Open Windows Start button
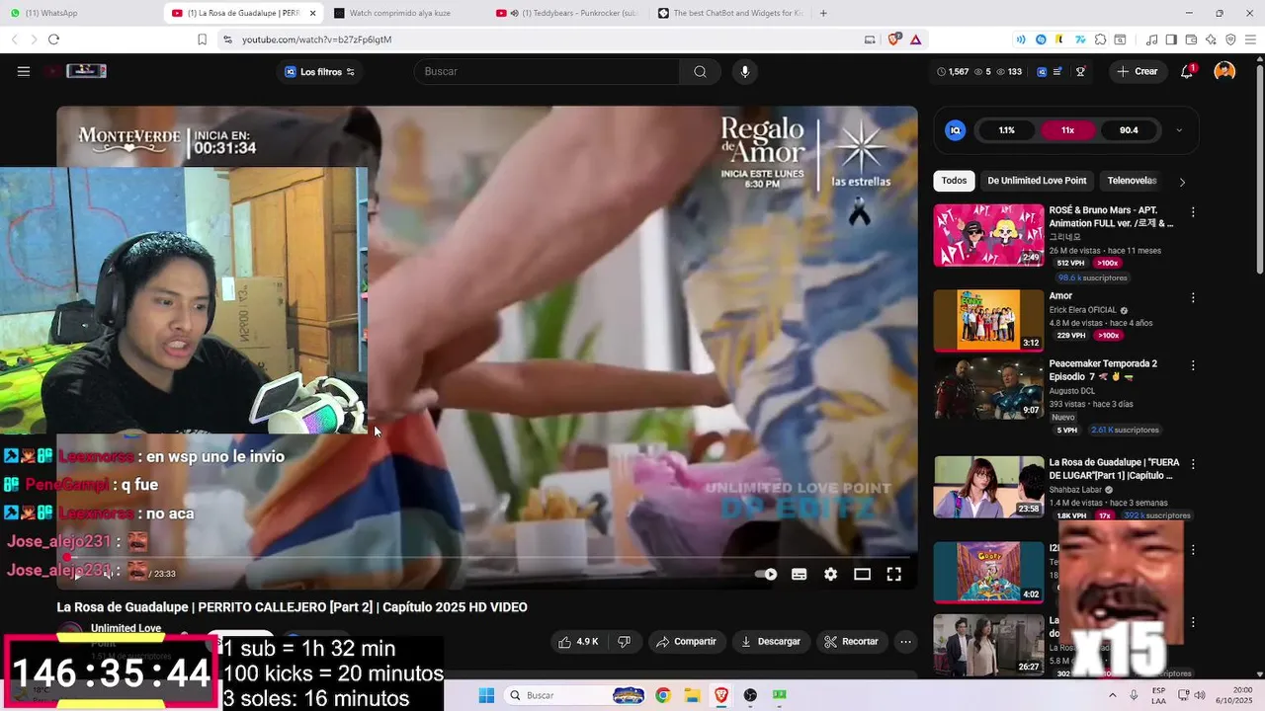Screen dimensions: 1265x711 point(486,695)
